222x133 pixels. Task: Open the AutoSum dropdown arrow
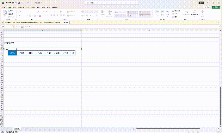click(x=182, y=11)
